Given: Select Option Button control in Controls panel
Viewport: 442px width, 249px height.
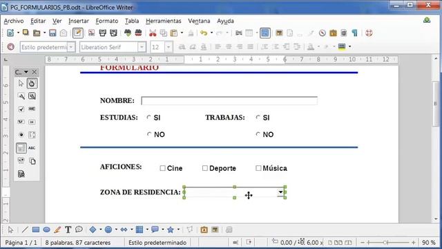Looking at the screenshot, I should 21,135.
